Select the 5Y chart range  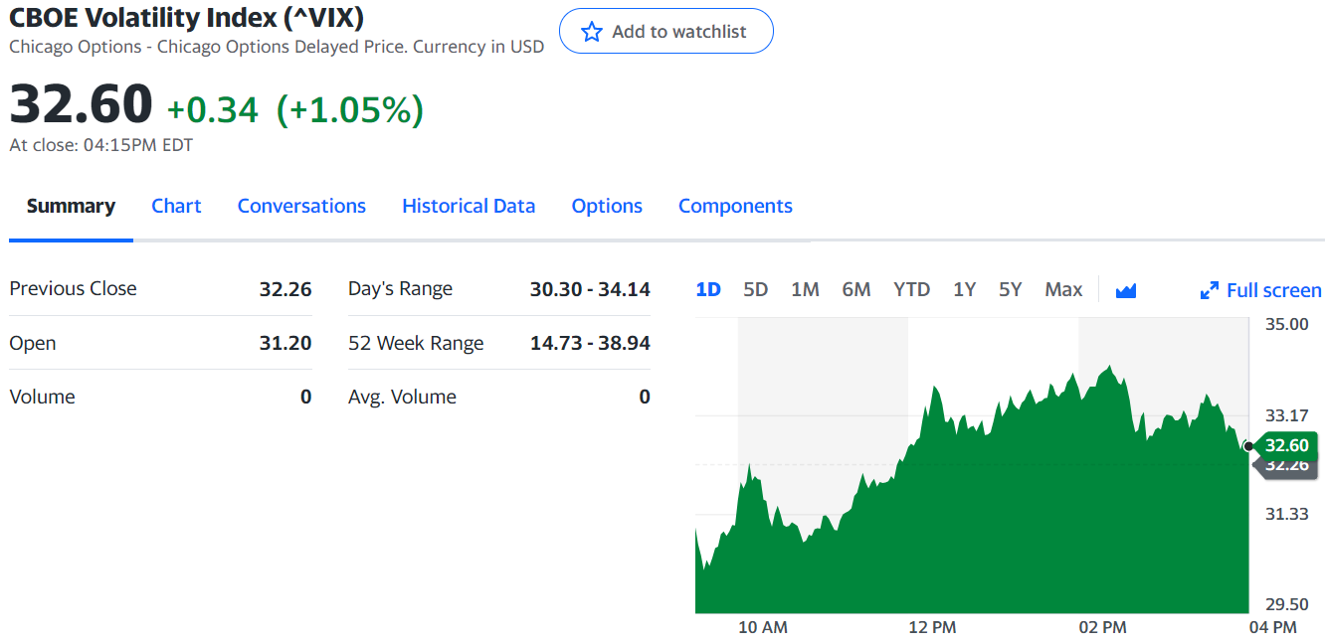(x=1010, y=289)
